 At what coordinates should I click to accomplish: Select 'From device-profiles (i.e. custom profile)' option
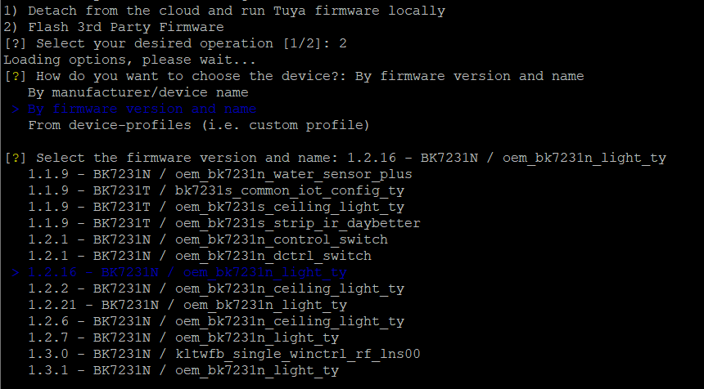[x=199, y=126]
